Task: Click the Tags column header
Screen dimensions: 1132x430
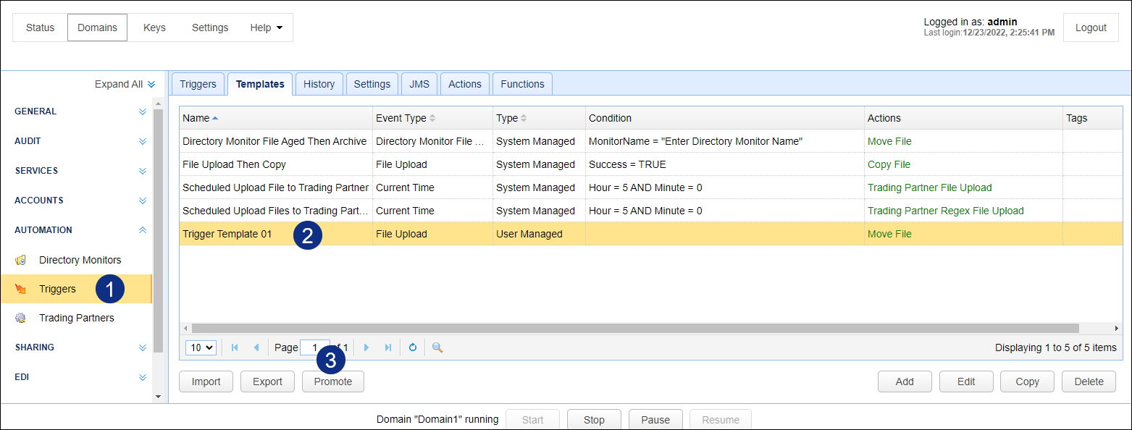Action: coord(1093,118)
